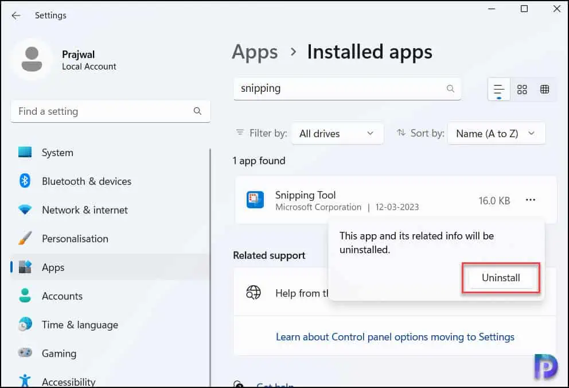Open Bluetooth & devices settings

110,181
